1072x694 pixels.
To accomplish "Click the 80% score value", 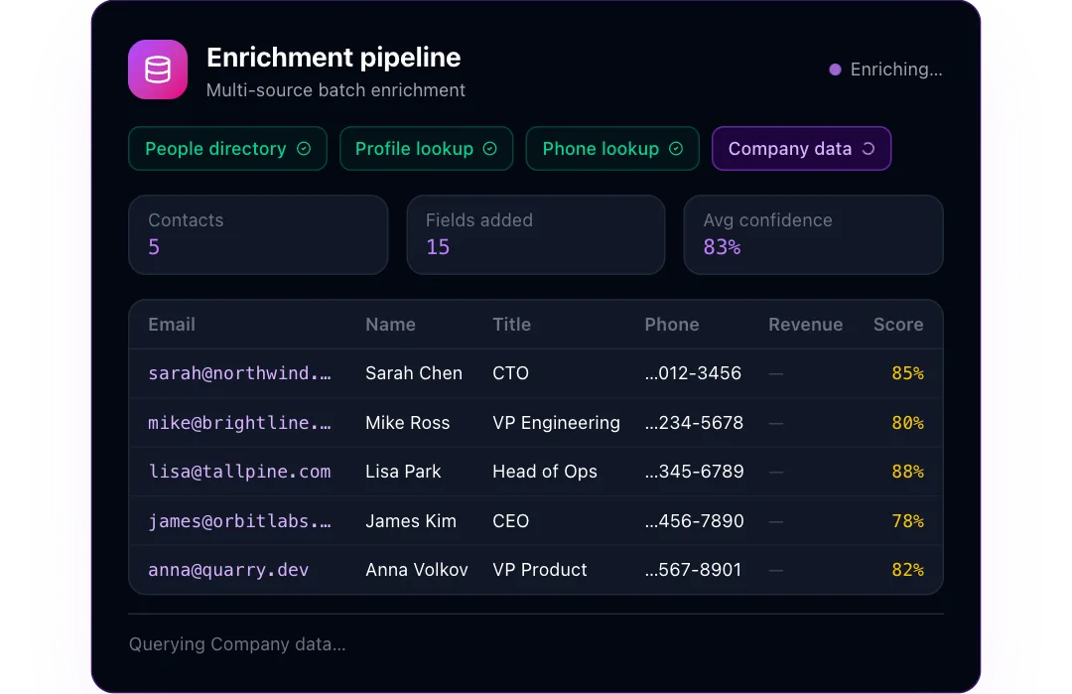I will pos(907,423).
